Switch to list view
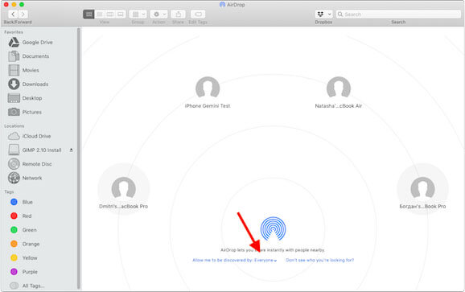 100,14
